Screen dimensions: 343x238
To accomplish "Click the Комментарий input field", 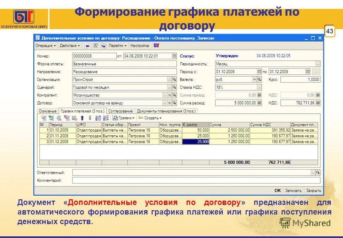I will 165,180.
